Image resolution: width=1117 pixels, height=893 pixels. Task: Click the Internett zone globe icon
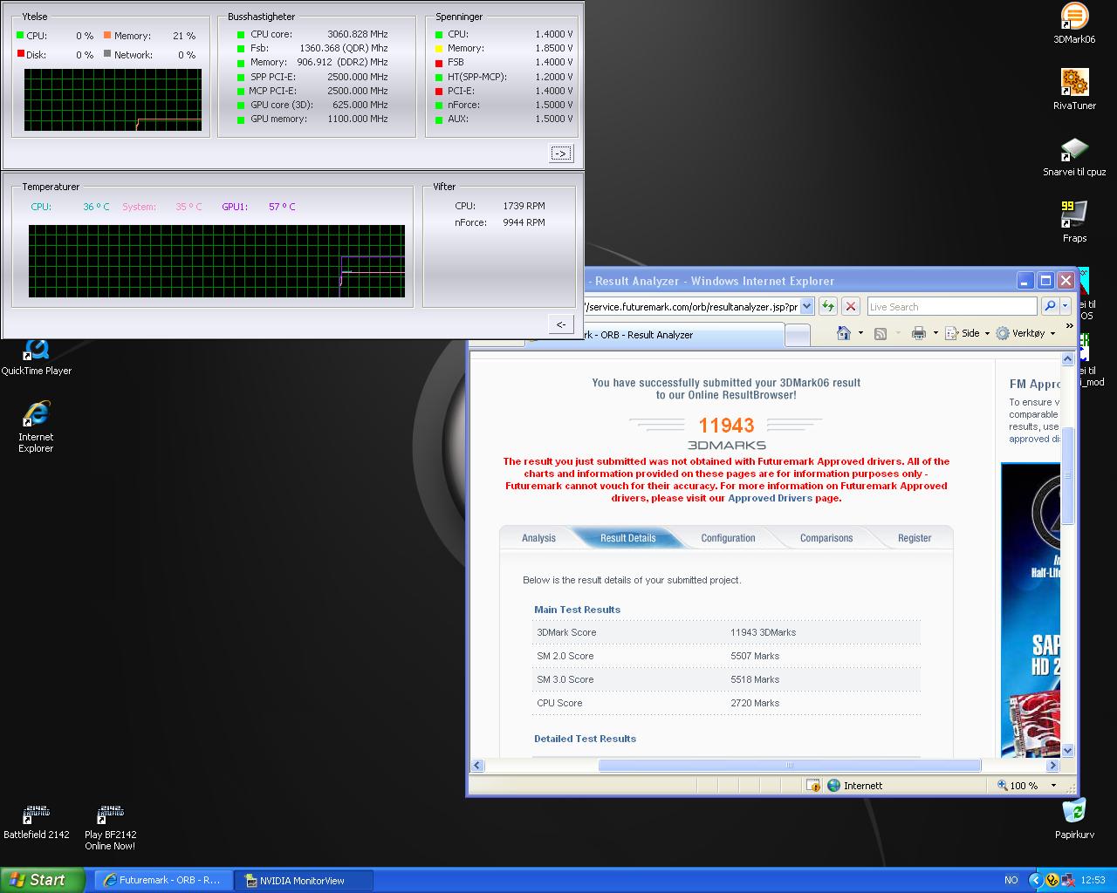(834, 786)
